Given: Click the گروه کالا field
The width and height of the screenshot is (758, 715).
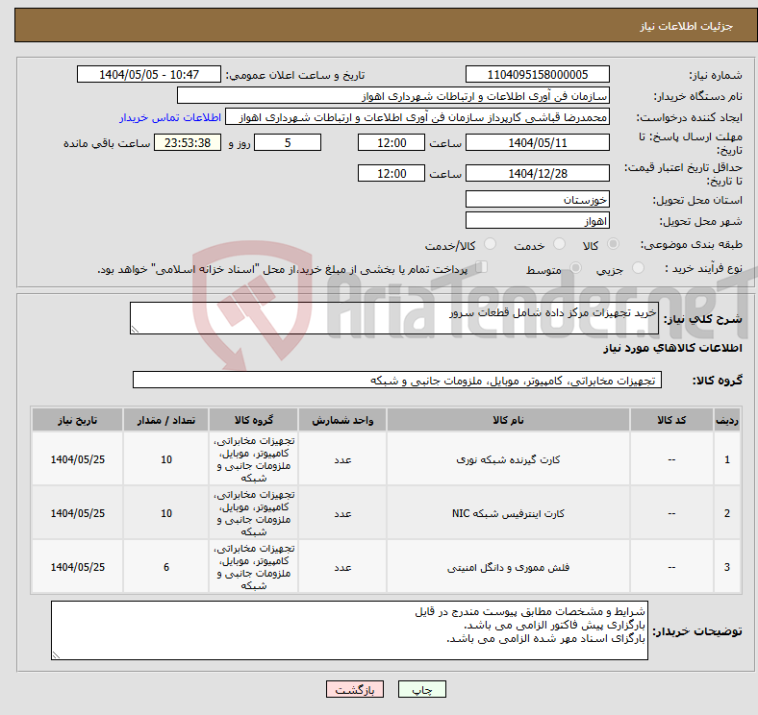Looking at the screenshot, I should pyautogui.click(x=397, y=380).
